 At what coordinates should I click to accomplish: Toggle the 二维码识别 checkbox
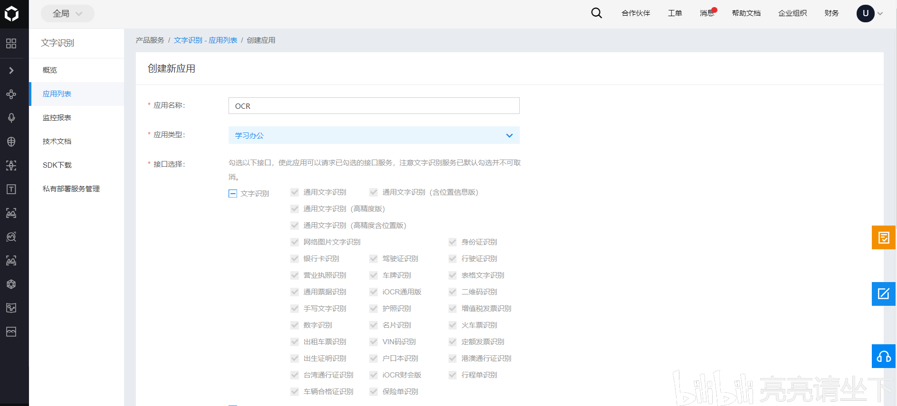[x=452, y=292]
